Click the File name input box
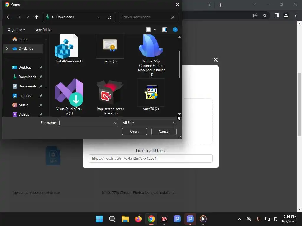Image resolution: width=302 pixels, height=226 pixels. (x=86, y=123)
